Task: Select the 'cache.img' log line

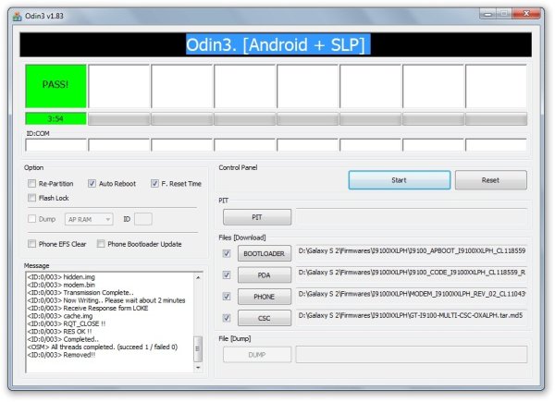Action: coord(60,316)
